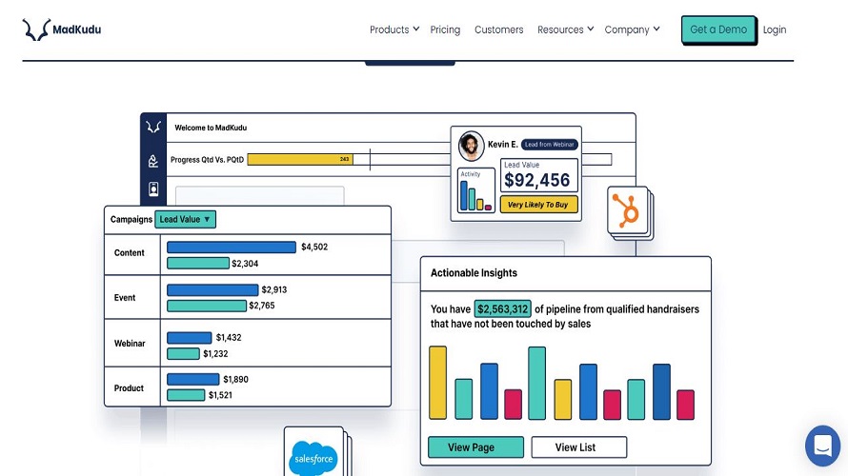This screenshot has width=848, height=476.
Task: Click the View List button
Action: pos(578,447)
